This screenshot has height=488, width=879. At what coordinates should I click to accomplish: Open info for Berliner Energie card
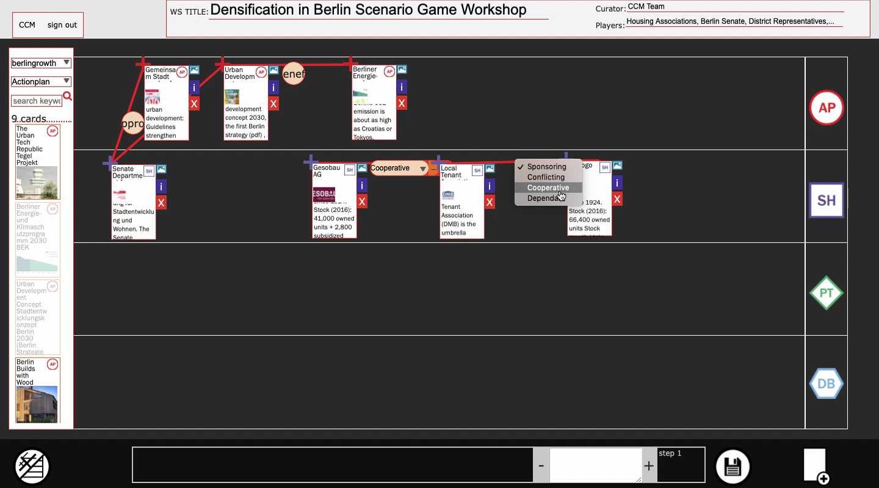pos(402,87)
